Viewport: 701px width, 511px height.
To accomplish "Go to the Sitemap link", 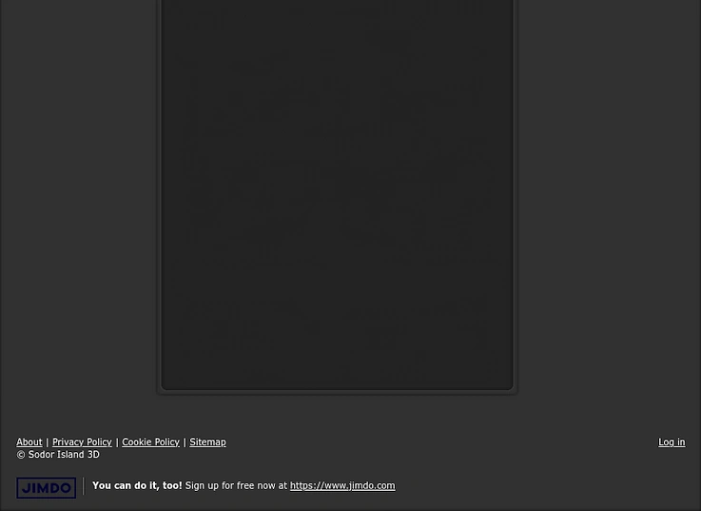I will click(x=208, y=442).
